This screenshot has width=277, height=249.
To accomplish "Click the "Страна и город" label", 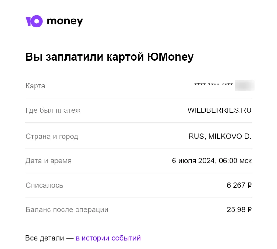I will click(x=52, y=136).
